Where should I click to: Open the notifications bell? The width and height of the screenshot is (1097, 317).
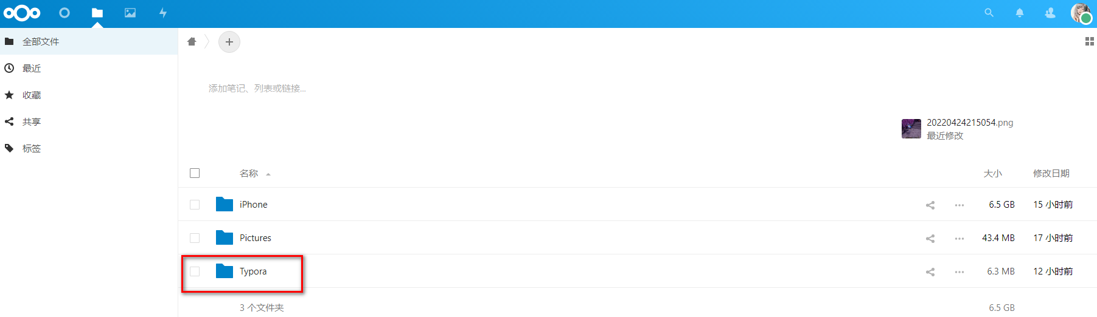click(x=1020, y=13)
